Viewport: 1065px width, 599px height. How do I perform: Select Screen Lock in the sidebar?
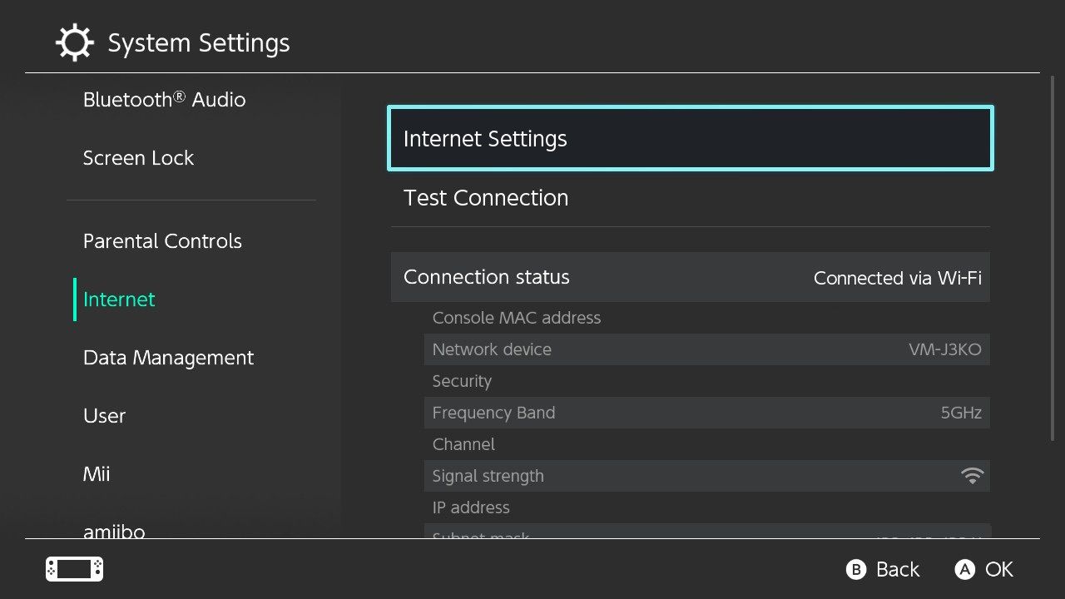pyautogui.click(x=138, y=158)
